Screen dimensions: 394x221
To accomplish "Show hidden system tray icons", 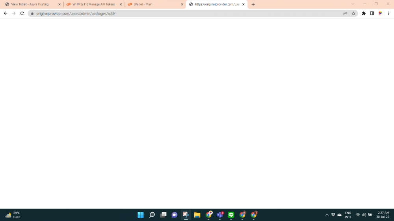I will (x=327, y=215).
